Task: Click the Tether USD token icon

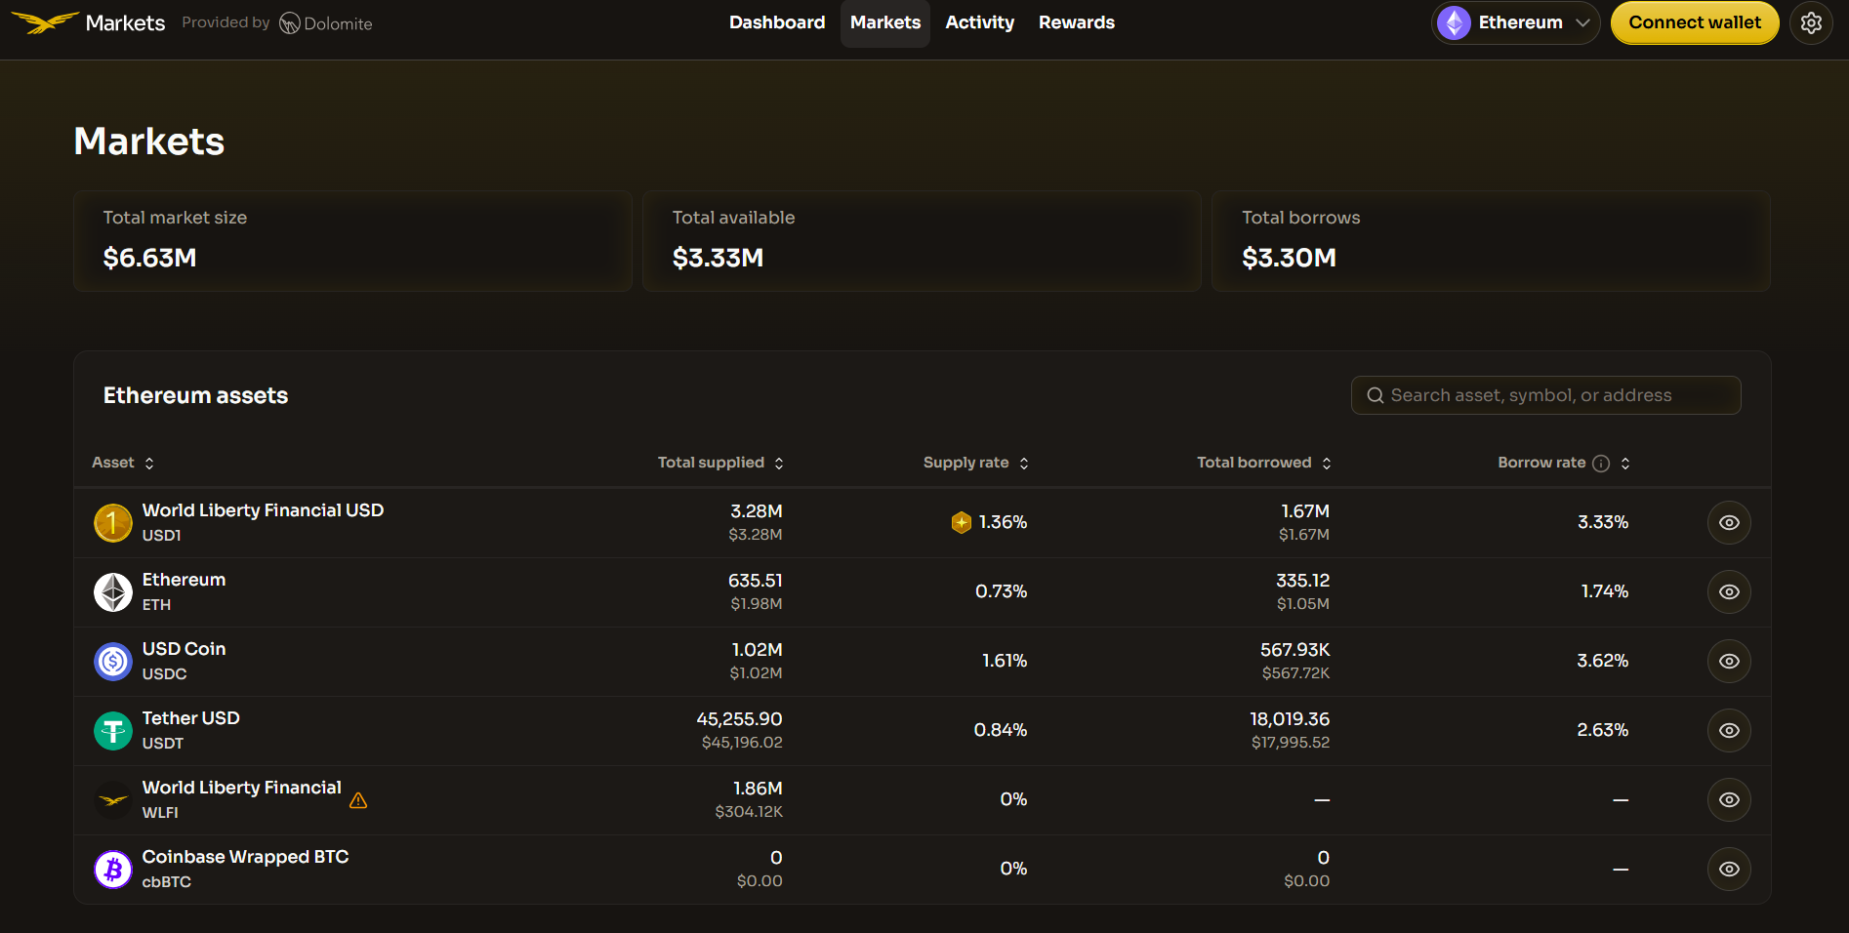Action: click(112, 730)
